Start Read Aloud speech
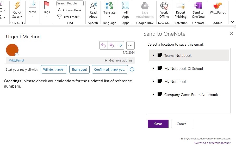The image size is (236, 147). 93,10
